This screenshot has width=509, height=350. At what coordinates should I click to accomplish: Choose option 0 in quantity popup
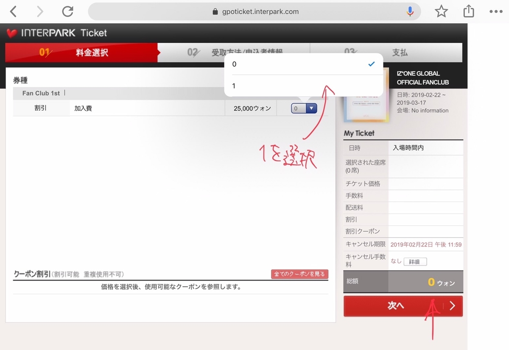[303, 64]
